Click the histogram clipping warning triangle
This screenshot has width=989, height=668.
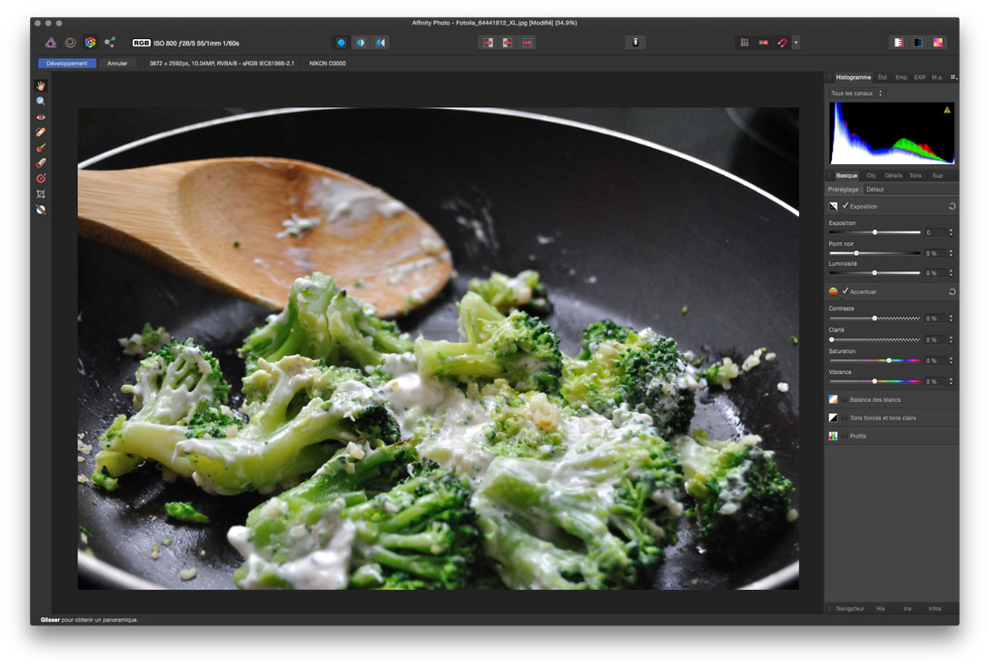tap(946, 111)
